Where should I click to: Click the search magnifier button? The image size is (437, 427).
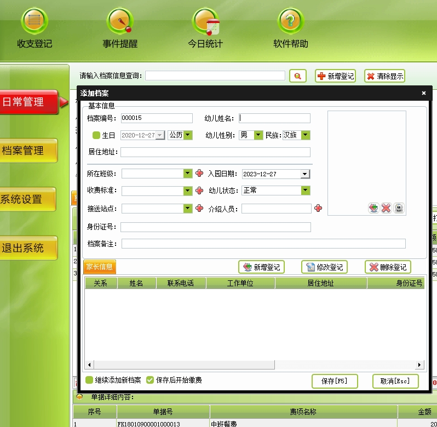pyautogui.click(x=297, y=76)
